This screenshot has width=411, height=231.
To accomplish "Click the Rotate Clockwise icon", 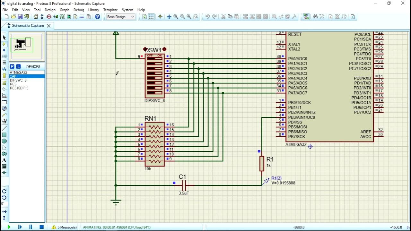I will click(x=4, y=191).
